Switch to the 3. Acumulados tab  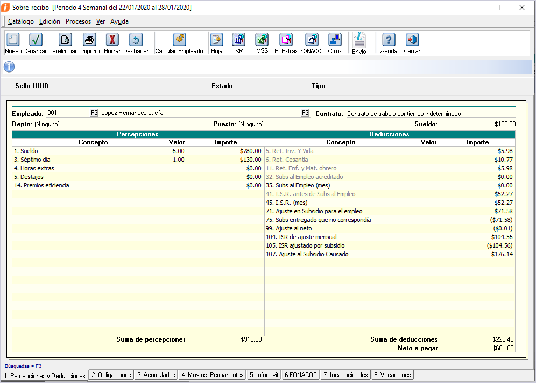(156, 375)
